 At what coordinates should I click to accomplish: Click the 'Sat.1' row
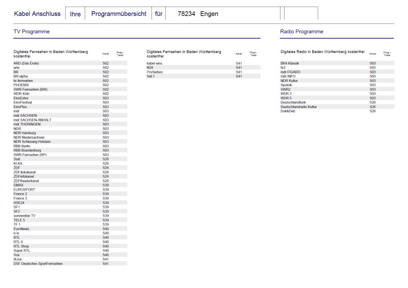click(x=203, y=76)
